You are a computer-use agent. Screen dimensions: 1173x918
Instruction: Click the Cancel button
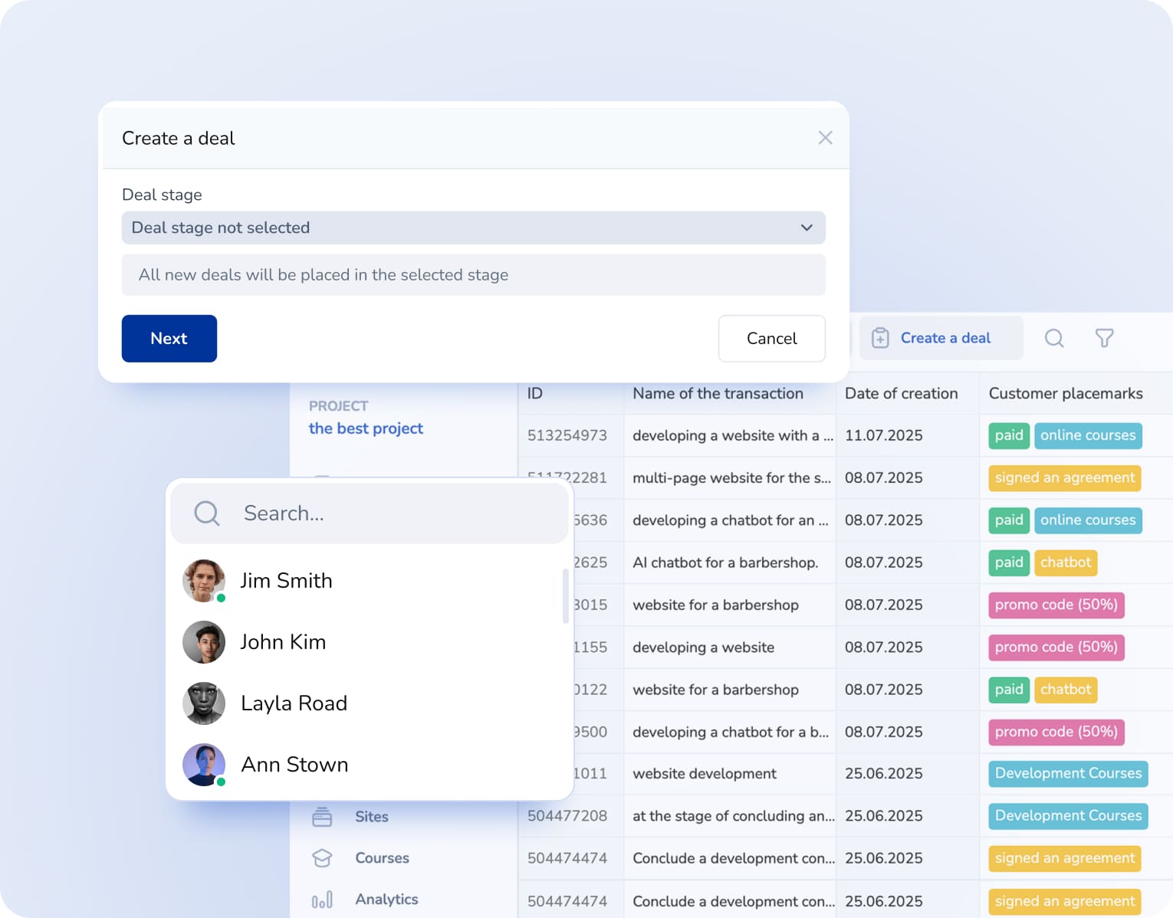771,339
